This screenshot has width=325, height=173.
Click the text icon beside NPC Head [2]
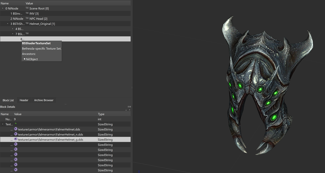(x=27, y=18)
